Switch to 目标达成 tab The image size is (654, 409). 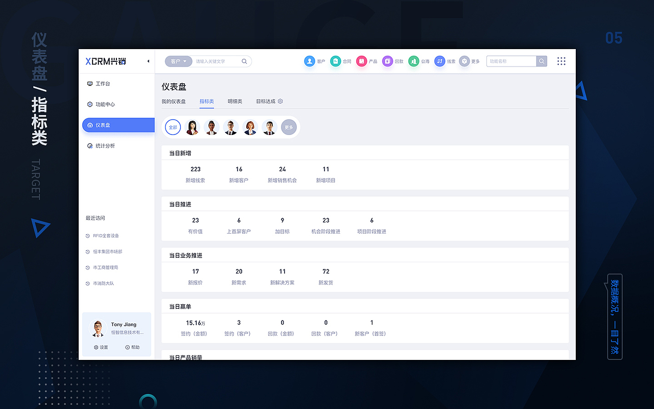[x=266, y=101]
